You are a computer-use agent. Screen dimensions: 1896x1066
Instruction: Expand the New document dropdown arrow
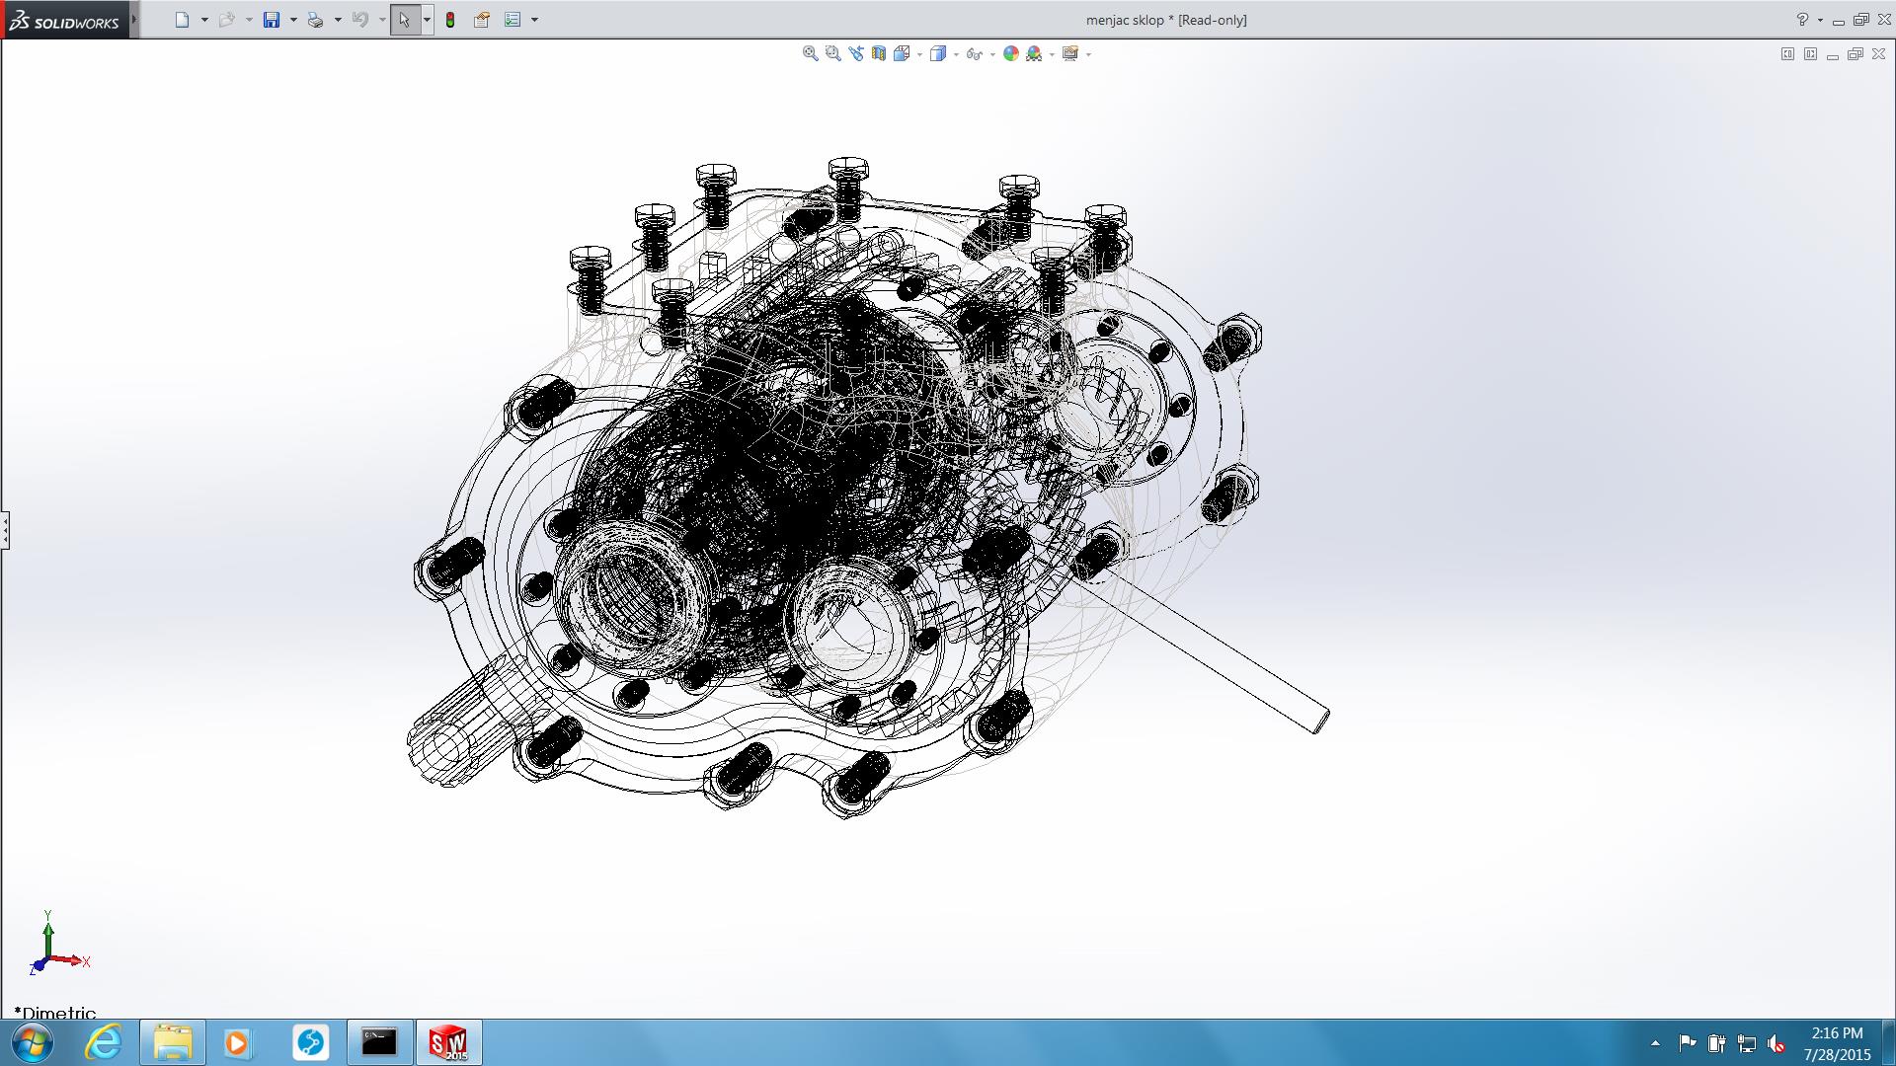[204, 20]
